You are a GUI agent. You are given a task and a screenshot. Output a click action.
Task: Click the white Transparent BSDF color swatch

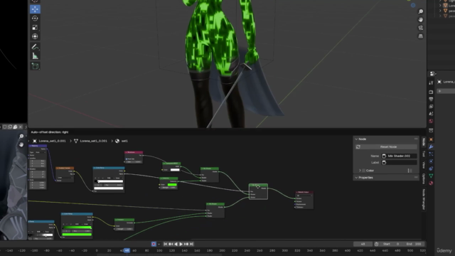[175, 170]
